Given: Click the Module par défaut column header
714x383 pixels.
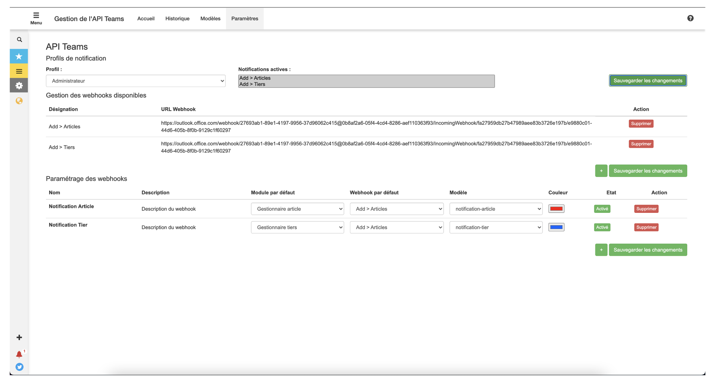Looking at the screenshot, I should tap(273, 192).
